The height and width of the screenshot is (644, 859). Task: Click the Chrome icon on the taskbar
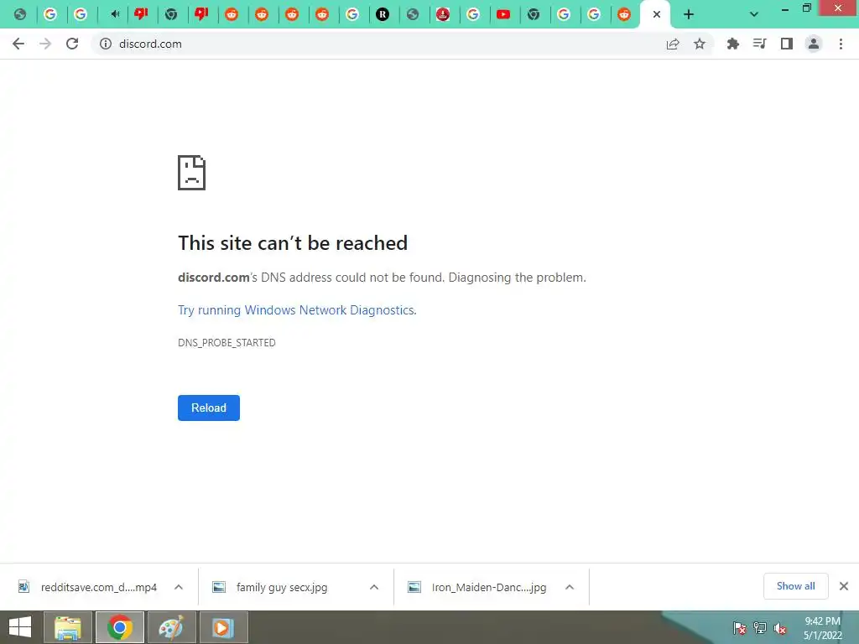(x=120, y=627)
